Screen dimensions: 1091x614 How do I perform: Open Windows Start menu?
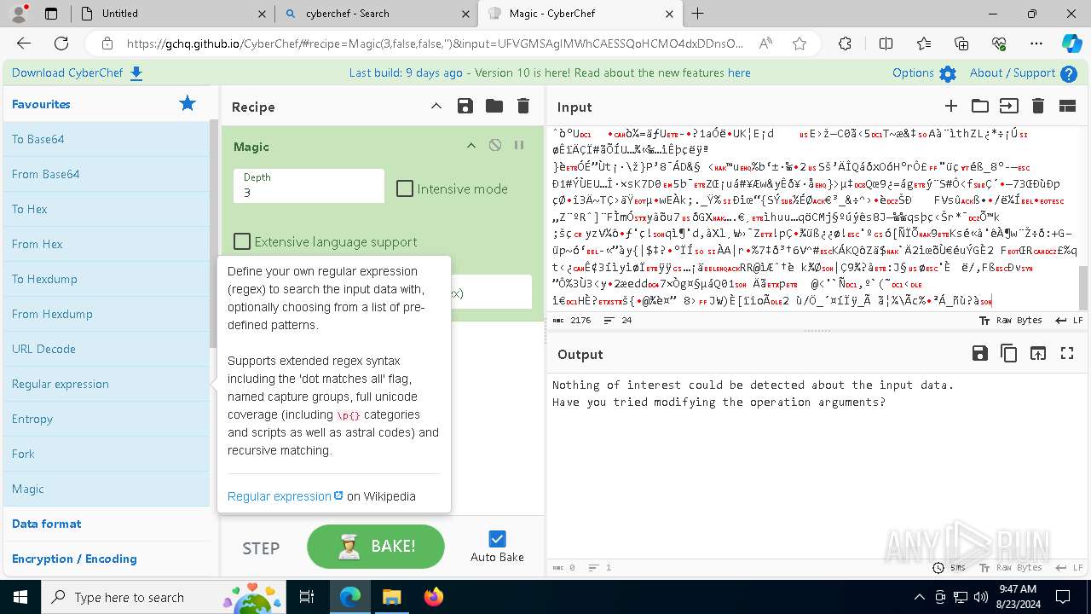click(x=20, y=597)
